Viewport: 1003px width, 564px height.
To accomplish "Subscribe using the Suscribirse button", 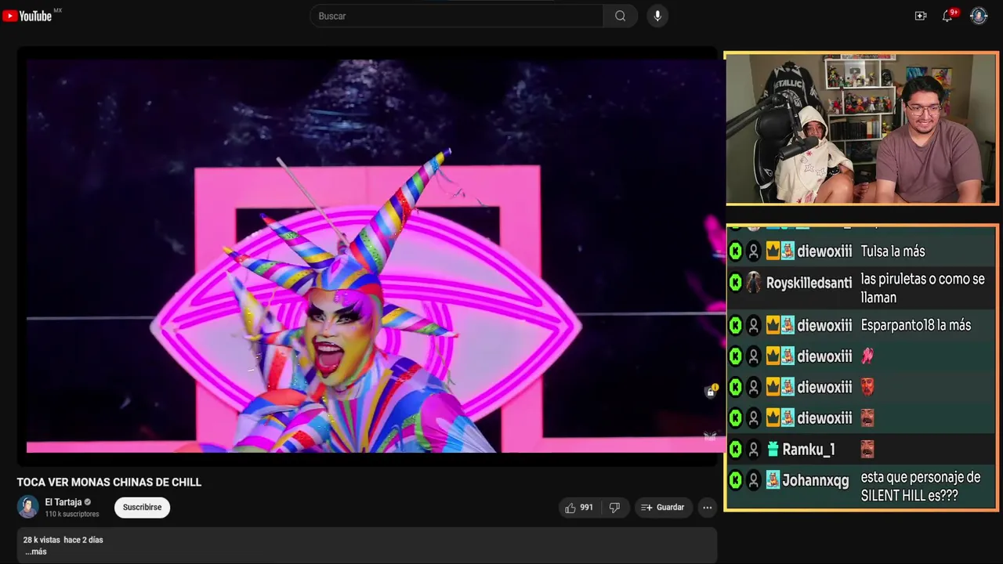I will 142,508.
